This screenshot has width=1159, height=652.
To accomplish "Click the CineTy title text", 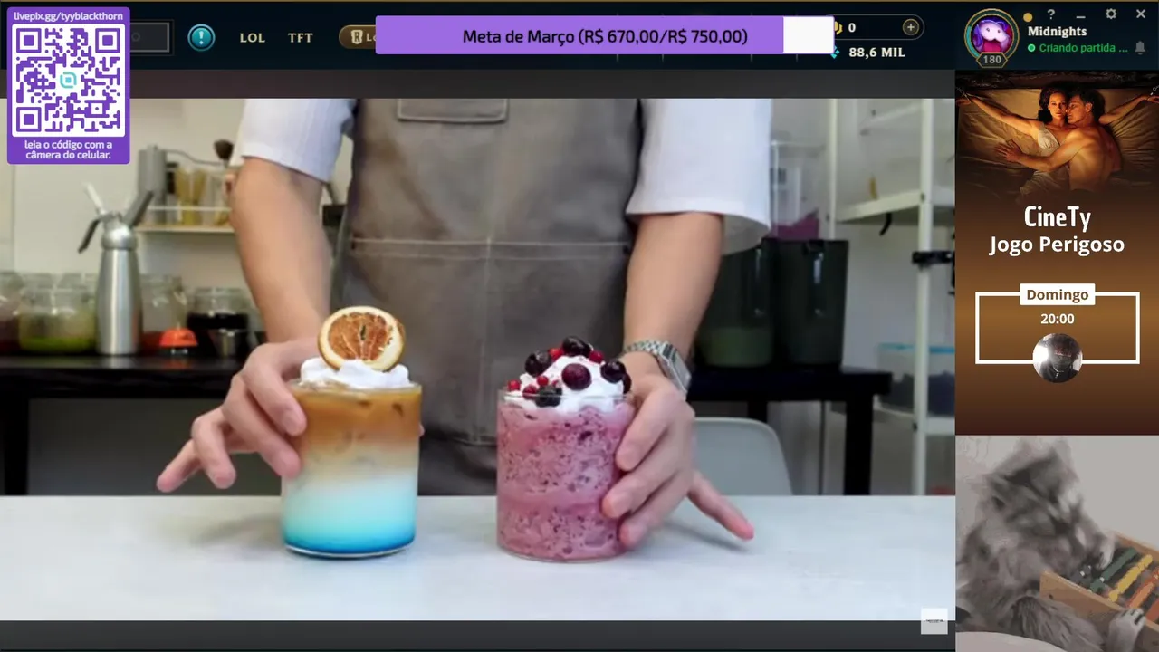I will pyautogui.click(x=1057, y=217).
